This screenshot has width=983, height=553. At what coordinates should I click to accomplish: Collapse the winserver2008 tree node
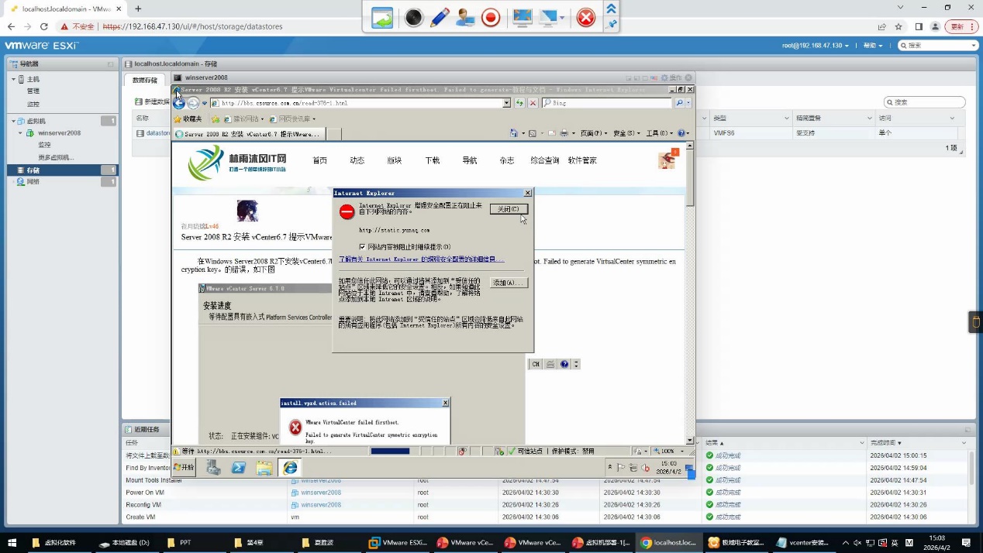(x=21, y=133)
